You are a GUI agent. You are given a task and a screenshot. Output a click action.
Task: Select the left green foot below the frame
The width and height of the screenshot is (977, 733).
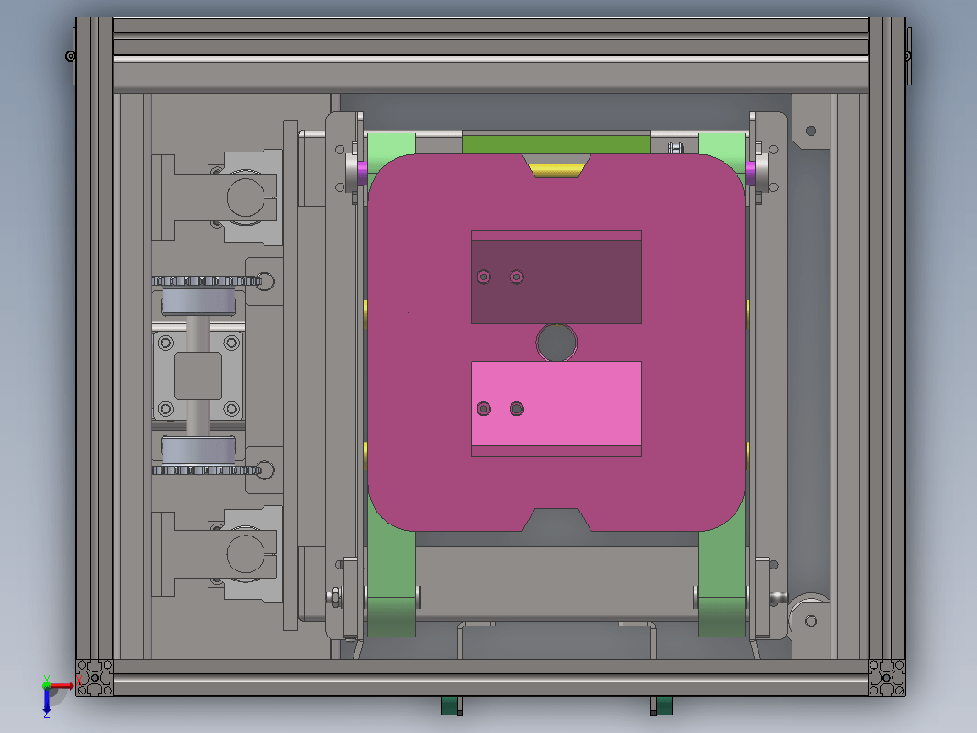(x=451, y=705)
